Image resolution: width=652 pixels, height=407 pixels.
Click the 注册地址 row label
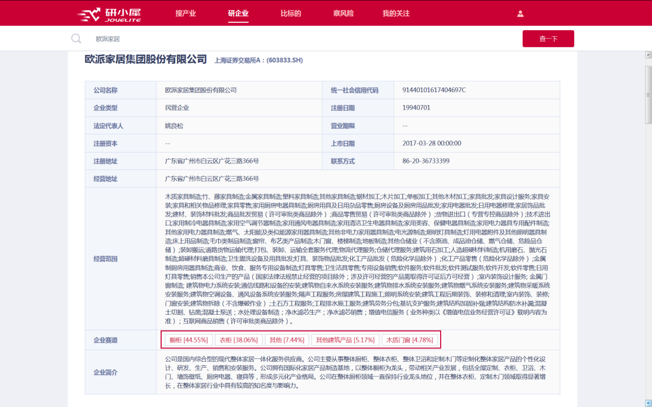pyautogui.click(x=106, y=161)
